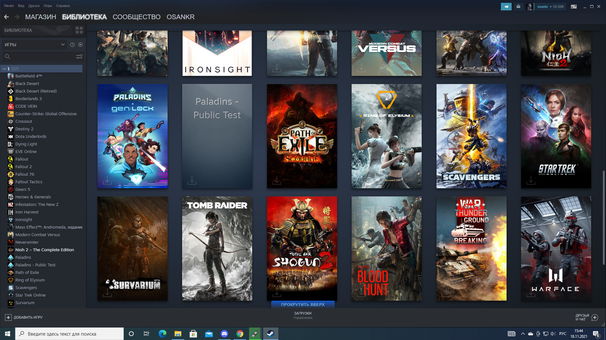The width and height of the screenshot is (606, 340).
Task: Open the announcements megaphone icon
Action: 506,7
